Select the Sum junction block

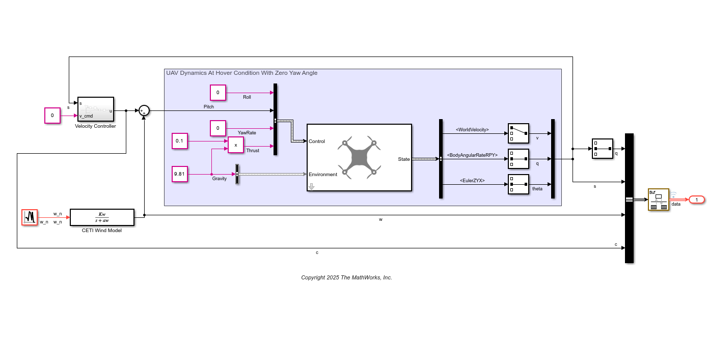tap(144, 111)
